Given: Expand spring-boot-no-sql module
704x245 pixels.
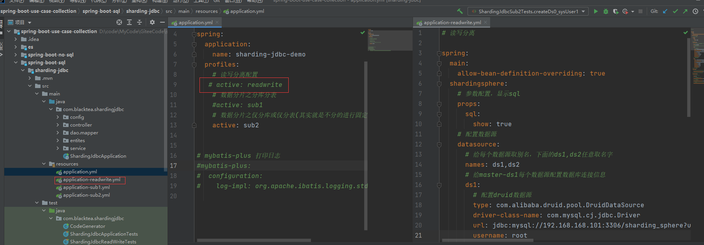Looking at the screenshot, I should [x=16, y=55].
